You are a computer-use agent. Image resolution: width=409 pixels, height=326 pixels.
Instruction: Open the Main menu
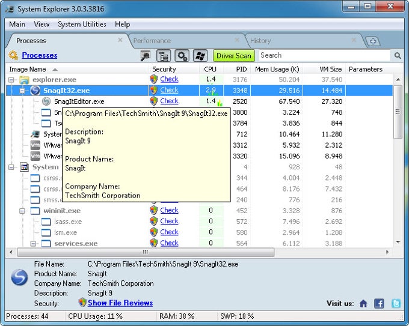click(x=17, y=24)
